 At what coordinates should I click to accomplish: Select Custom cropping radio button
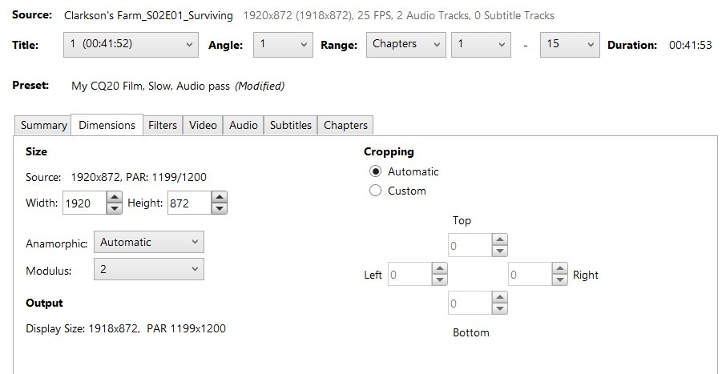tap(375, 191)
